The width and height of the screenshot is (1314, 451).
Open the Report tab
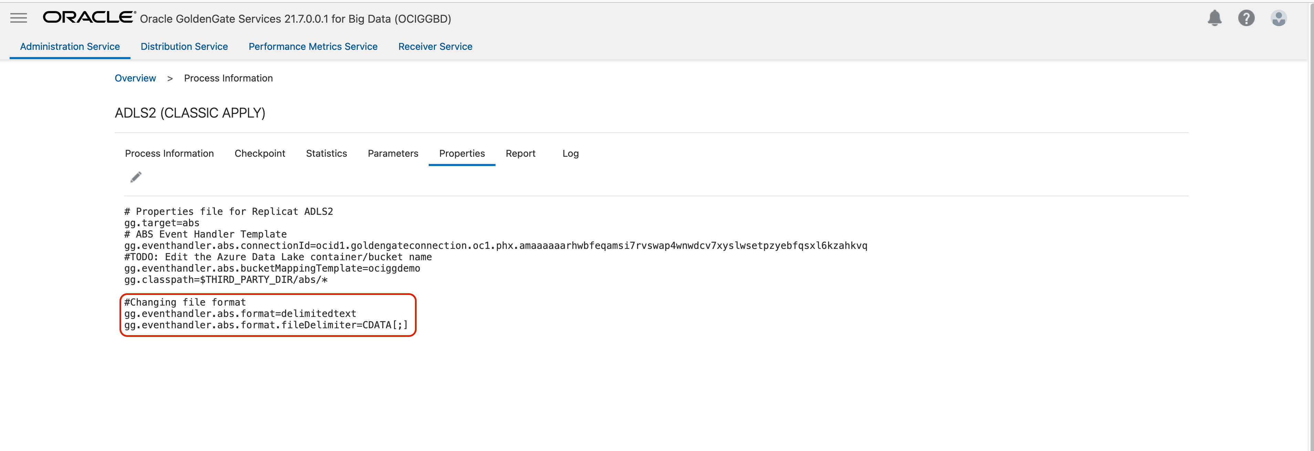click(x=520, y=153)
